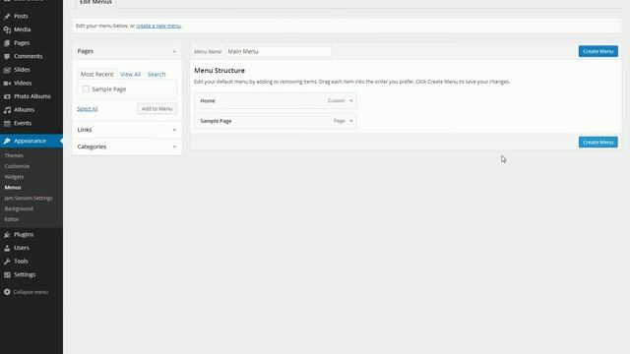Screen dimensions: 630x354
Task: Open Editor submenu item
Action: click(12, 219)
